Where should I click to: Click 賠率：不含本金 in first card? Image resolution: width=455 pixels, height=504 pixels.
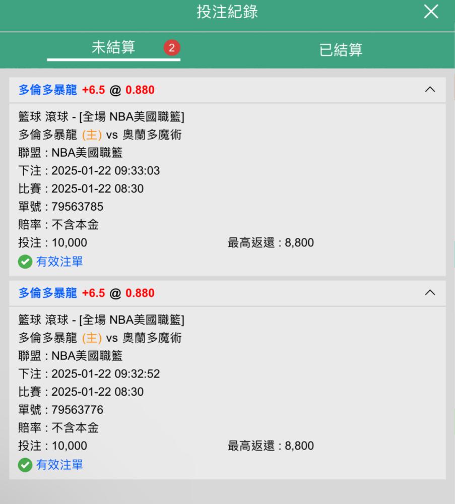pyautogui.click(x=58, y=224)
